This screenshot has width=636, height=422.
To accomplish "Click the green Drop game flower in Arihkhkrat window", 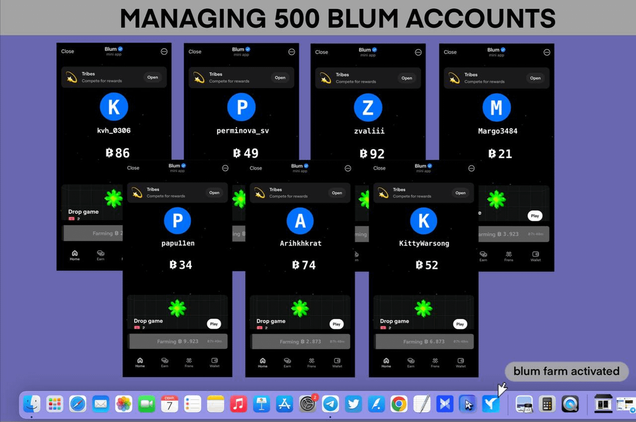I will [x=301, y=307].
